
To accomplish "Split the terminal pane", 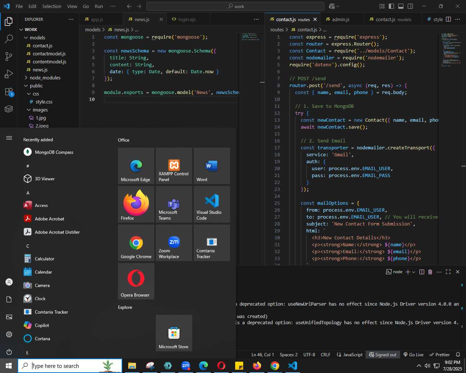I will click(x=422, y=272).
